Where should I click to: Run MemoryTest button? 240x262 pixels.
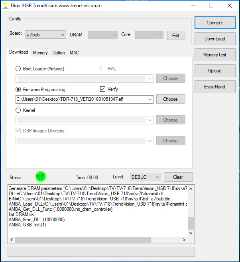point(214,55)
